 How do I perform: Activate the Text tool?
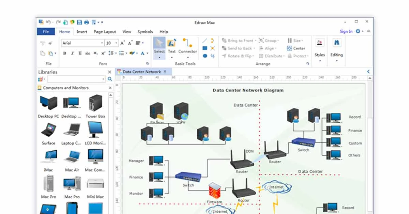[x=172, y=44]
